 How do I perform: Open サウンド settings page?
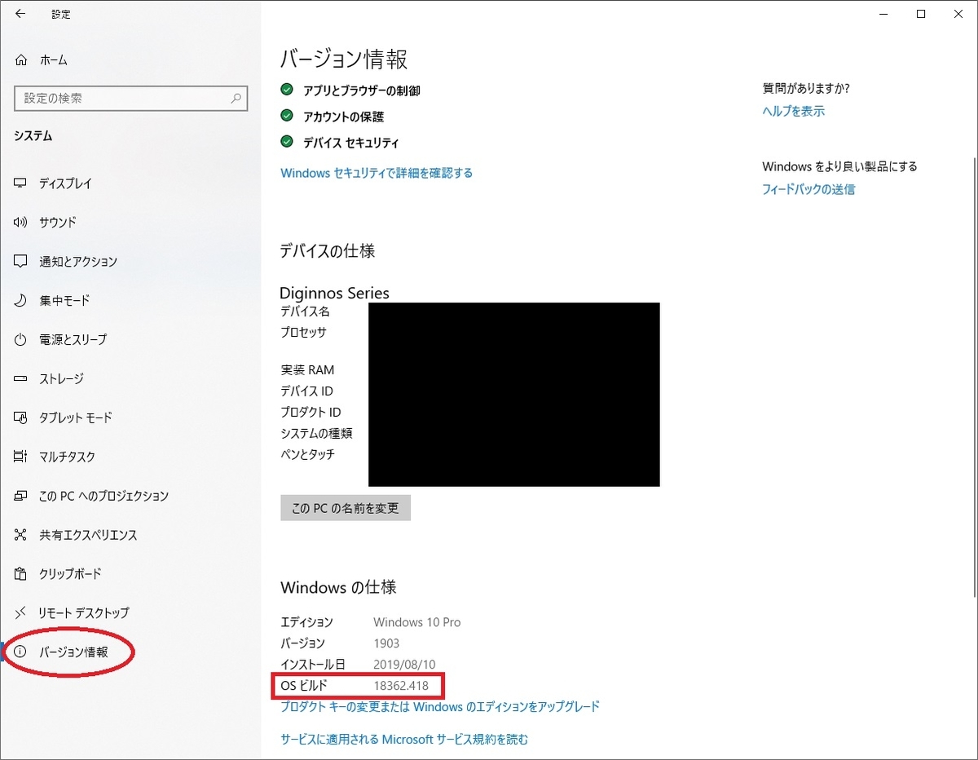coord(130,222)
